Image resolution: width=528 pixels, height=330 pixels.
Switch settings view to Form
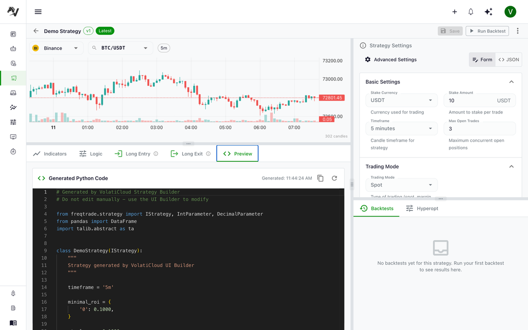tap(482, 59)
